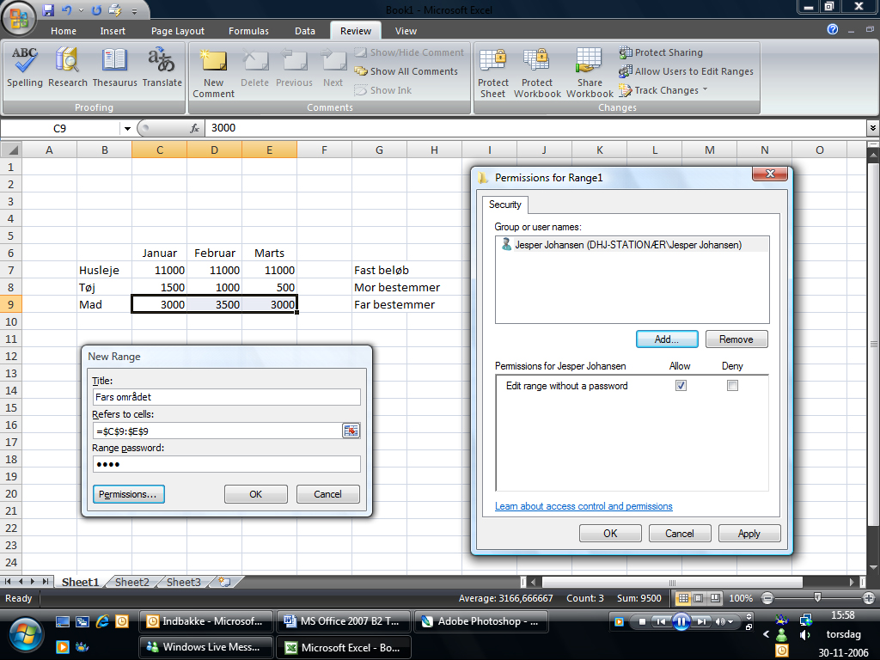Expand the Track Changes dropdown
Image resolution: width=880 pixels, height=660 pixels.
(x=705, y=90)
